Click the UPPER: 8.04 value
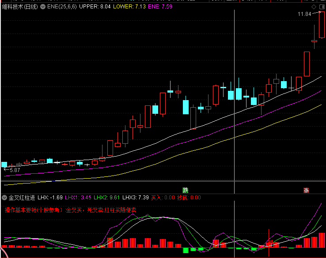Viewport: 326px width, 258px height. click(x=95, y=7)
